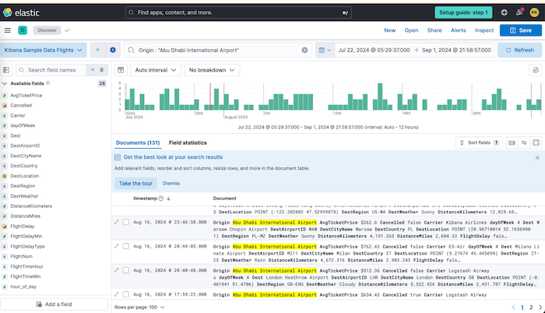The width and height of the screenshot is (545, 313).
Task: Open the help menu icon
Action: click(504, 12)
